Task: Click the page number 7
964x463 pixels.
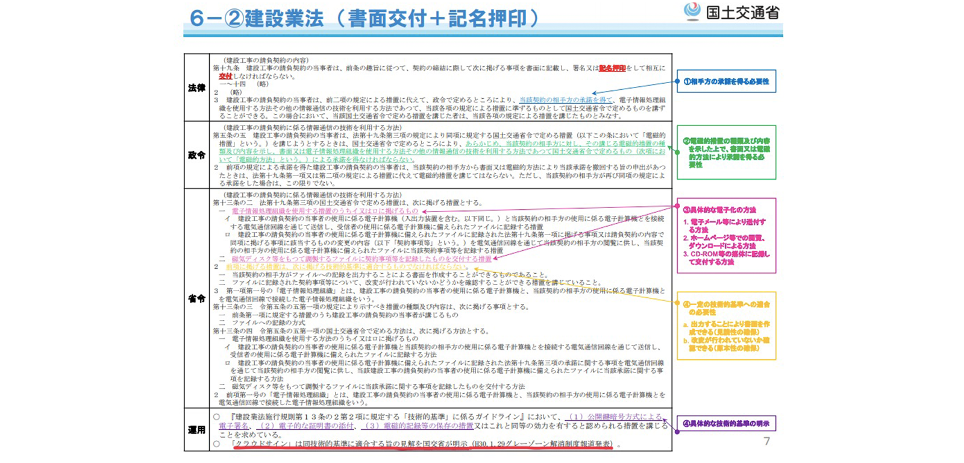Action: (x=766, y=441)
